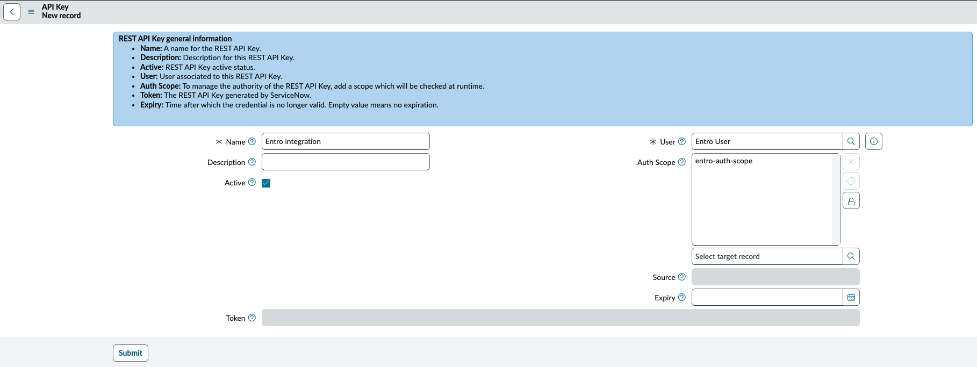Go back using the header back arrow

(12, 11)
